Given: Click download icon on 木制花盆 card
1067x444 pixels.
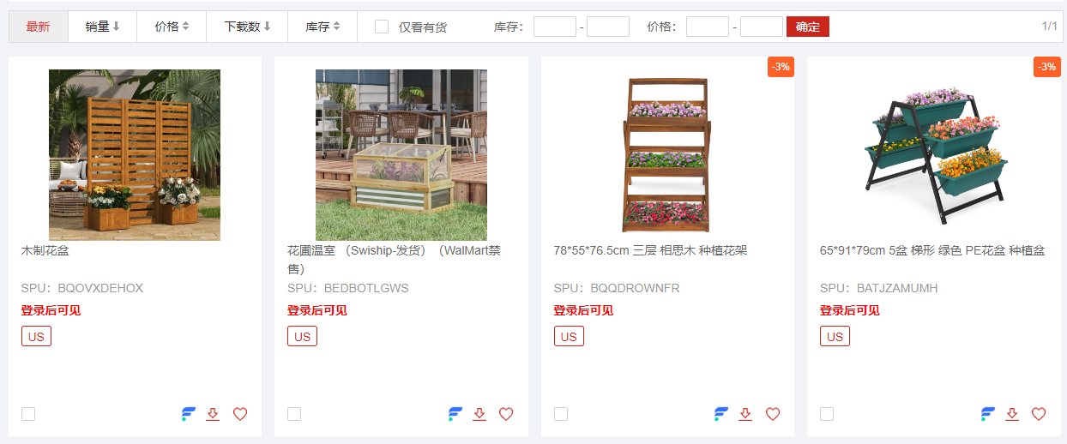Looking at the screenshot, I should (x=214, y=414).
